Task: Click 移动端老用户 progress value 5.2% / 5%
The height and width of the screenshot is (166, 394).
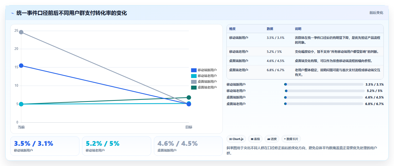Action: coord(375,91)
